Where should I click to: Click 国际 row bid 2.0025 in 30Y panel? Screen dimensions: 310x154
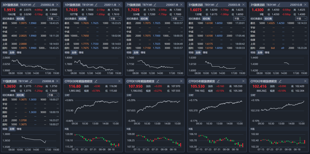pos(23,36)
